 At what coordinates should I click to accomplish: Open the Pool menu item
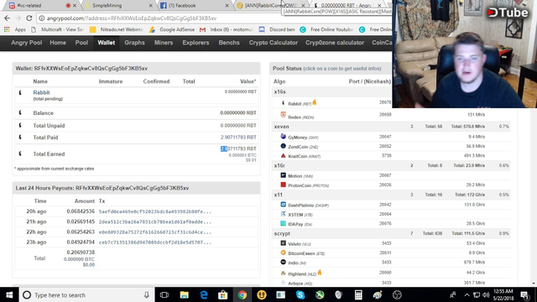[81, 43]
